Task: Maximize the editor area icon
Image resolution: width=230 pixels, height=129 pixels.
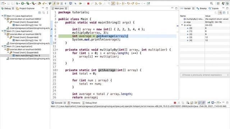Action: coord(176,8)
